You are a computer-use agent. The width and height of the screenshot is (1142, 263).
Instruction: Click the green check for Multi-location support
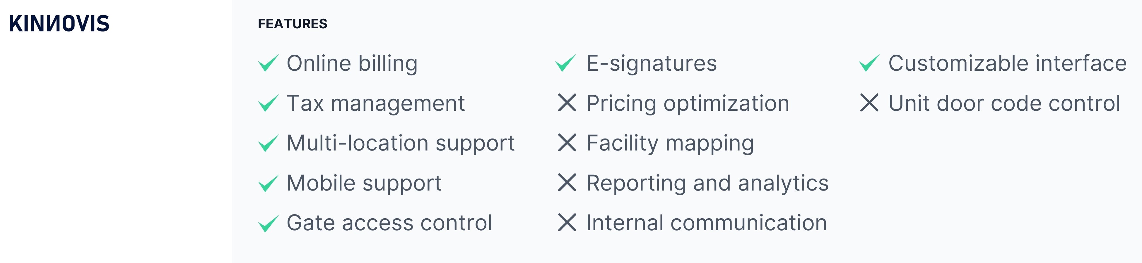click(269, 143)
